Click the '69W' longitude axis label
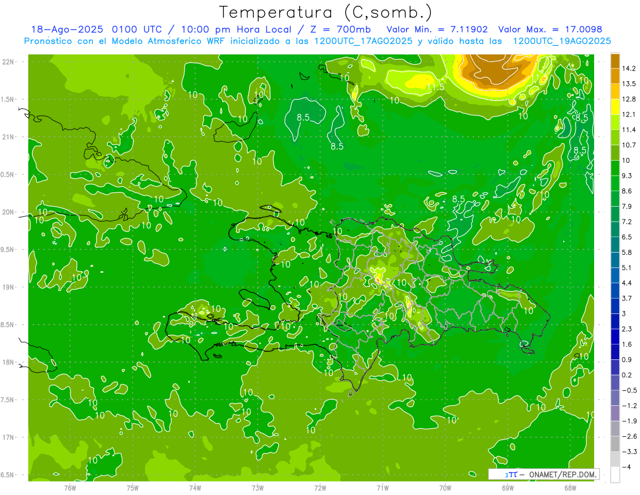The image size is (640, 495). [507, 488]
